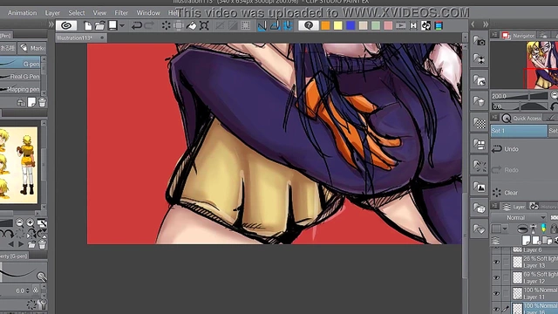
Task: Toggle visibility of Layer 12
Action: pos(496,277)
